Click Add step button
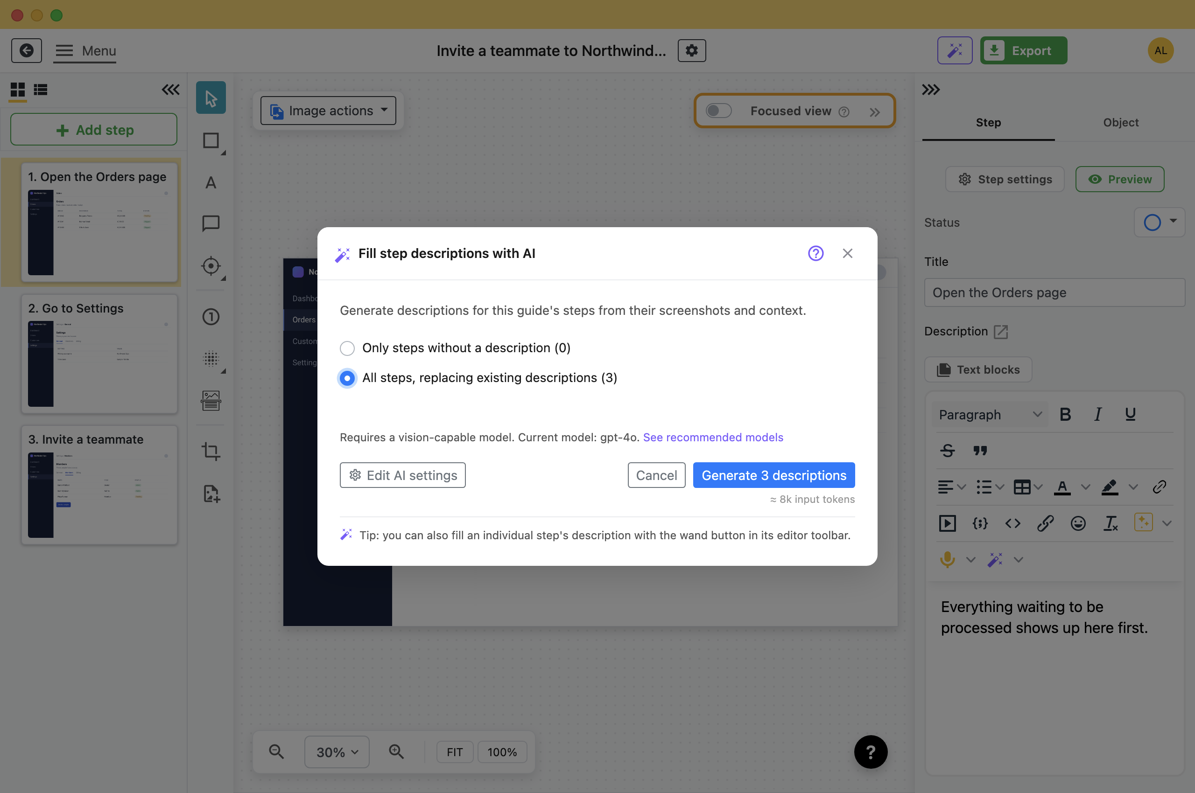1195x793 pixels. point(94,130)
